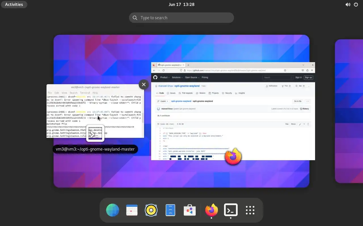Viewport: 363px width, 226px height.
Task: Click the Activities button in top bar
Action: pyautogui.click(x=14, y=4)
